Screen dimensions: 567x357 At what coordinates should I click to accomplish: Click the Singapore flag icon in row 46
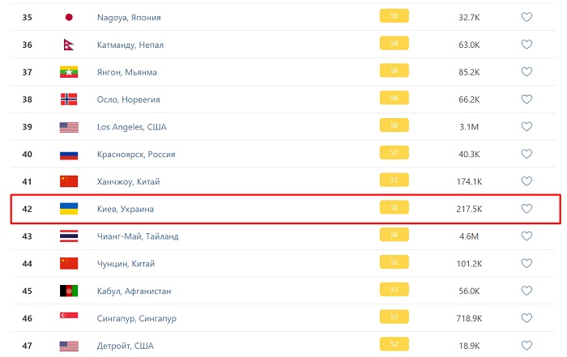[69, 318]
